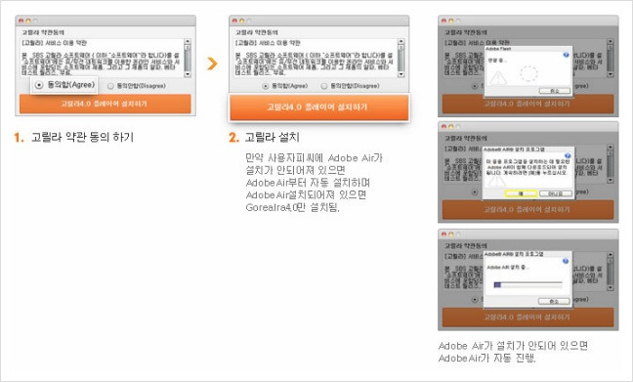Viewport: 633px width, 382px height.
Task: Select the 동의함(Agree) radio in step 1 window
Action: click(39, 85)
